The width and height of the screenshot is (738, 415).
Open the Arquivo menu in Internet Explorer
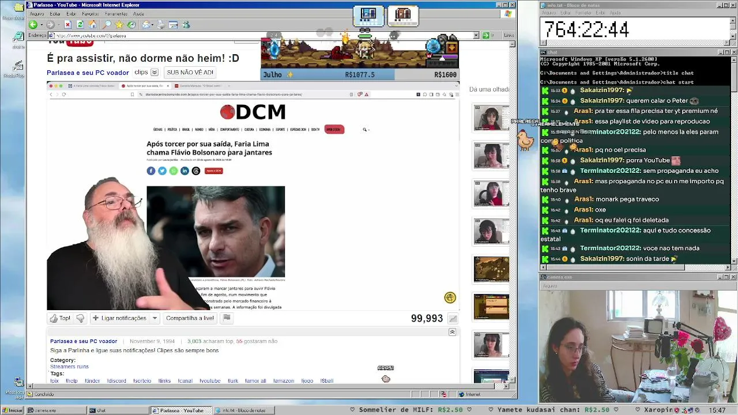(37, 14)
